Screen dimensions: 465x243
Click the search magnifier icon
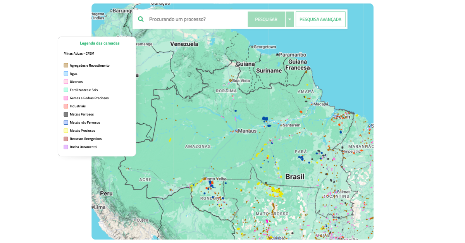(x=141, y=19)
